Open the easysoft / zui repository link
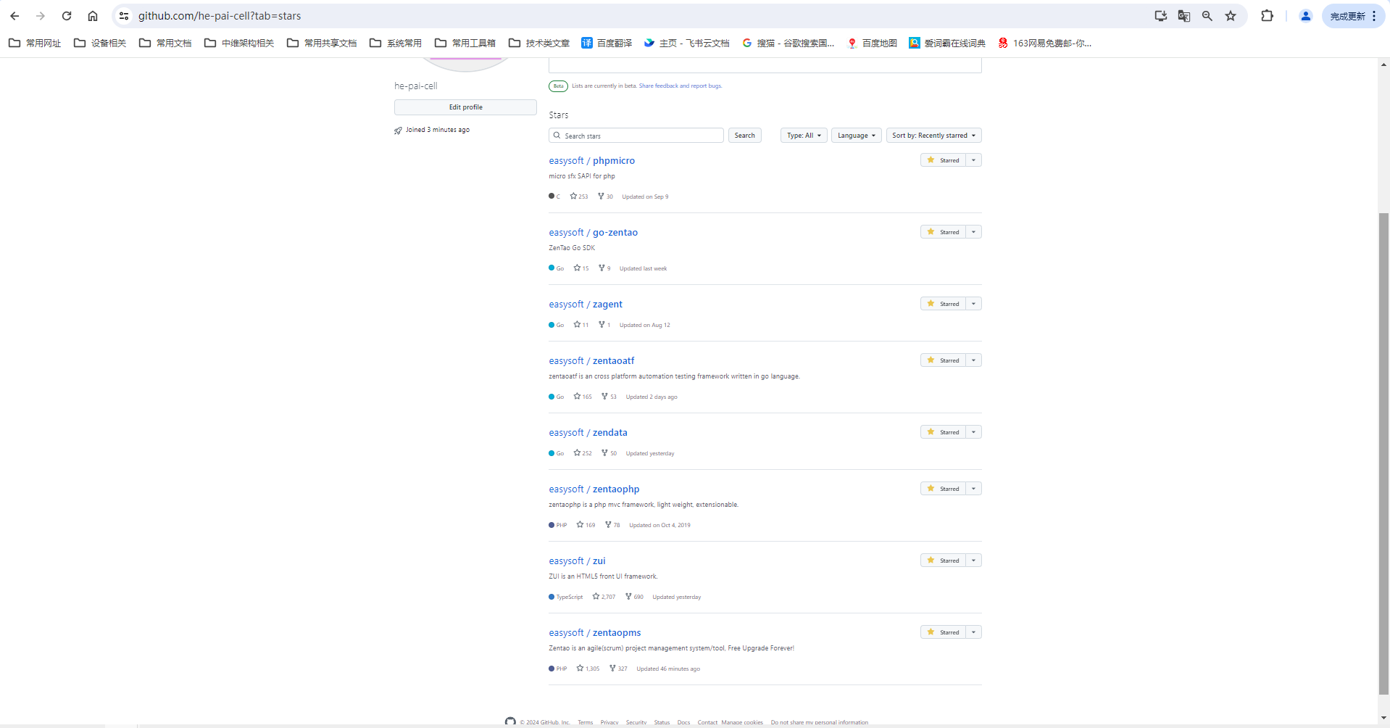 click(x=577, y=561)
